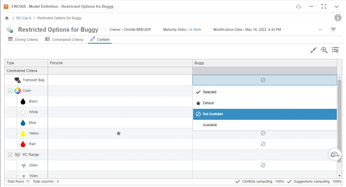Open RC-Car A breadcrumb link
This screenshot has width=346, height=187.
click(x=24, y=18)
